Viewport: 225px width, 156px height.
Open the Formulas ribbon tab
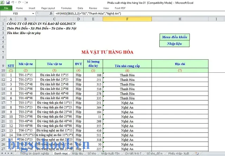(x=66, y=8)
